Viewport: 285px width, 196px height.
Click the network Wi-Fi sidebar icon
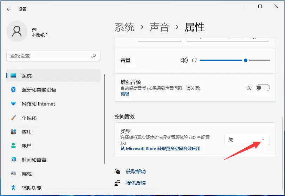(x=13, y=104)
